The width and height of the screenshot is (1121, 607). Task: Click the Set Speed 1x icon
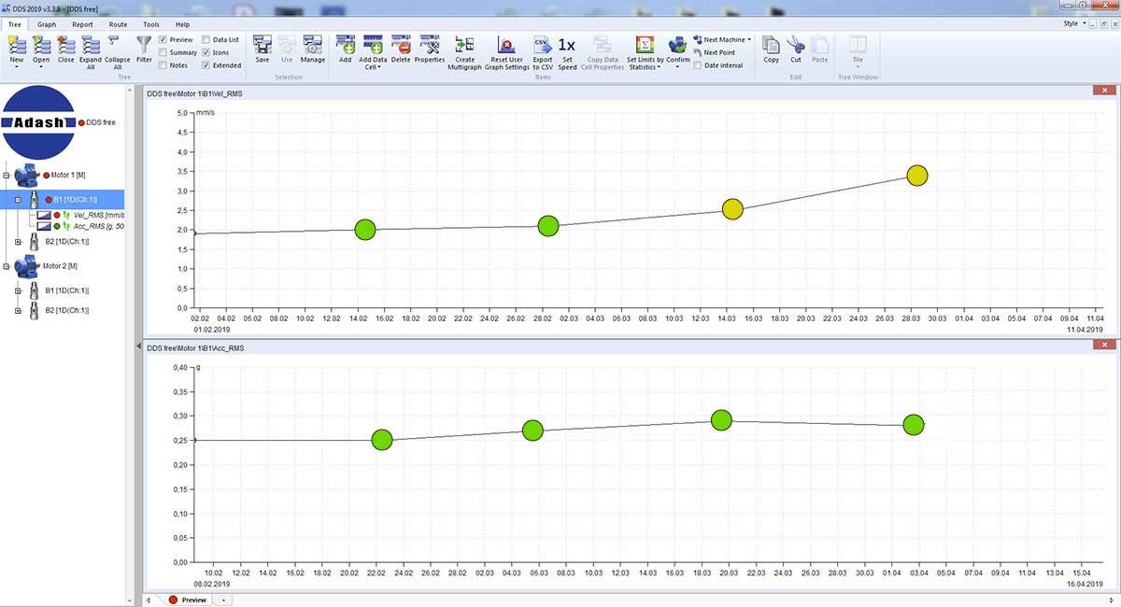pos(567,44)
